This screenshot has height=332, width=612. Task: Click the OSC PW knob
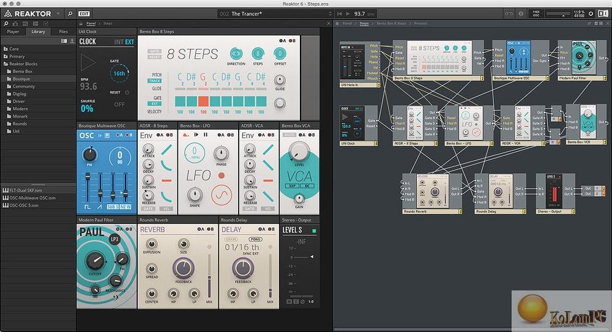(x=89, y=155)
